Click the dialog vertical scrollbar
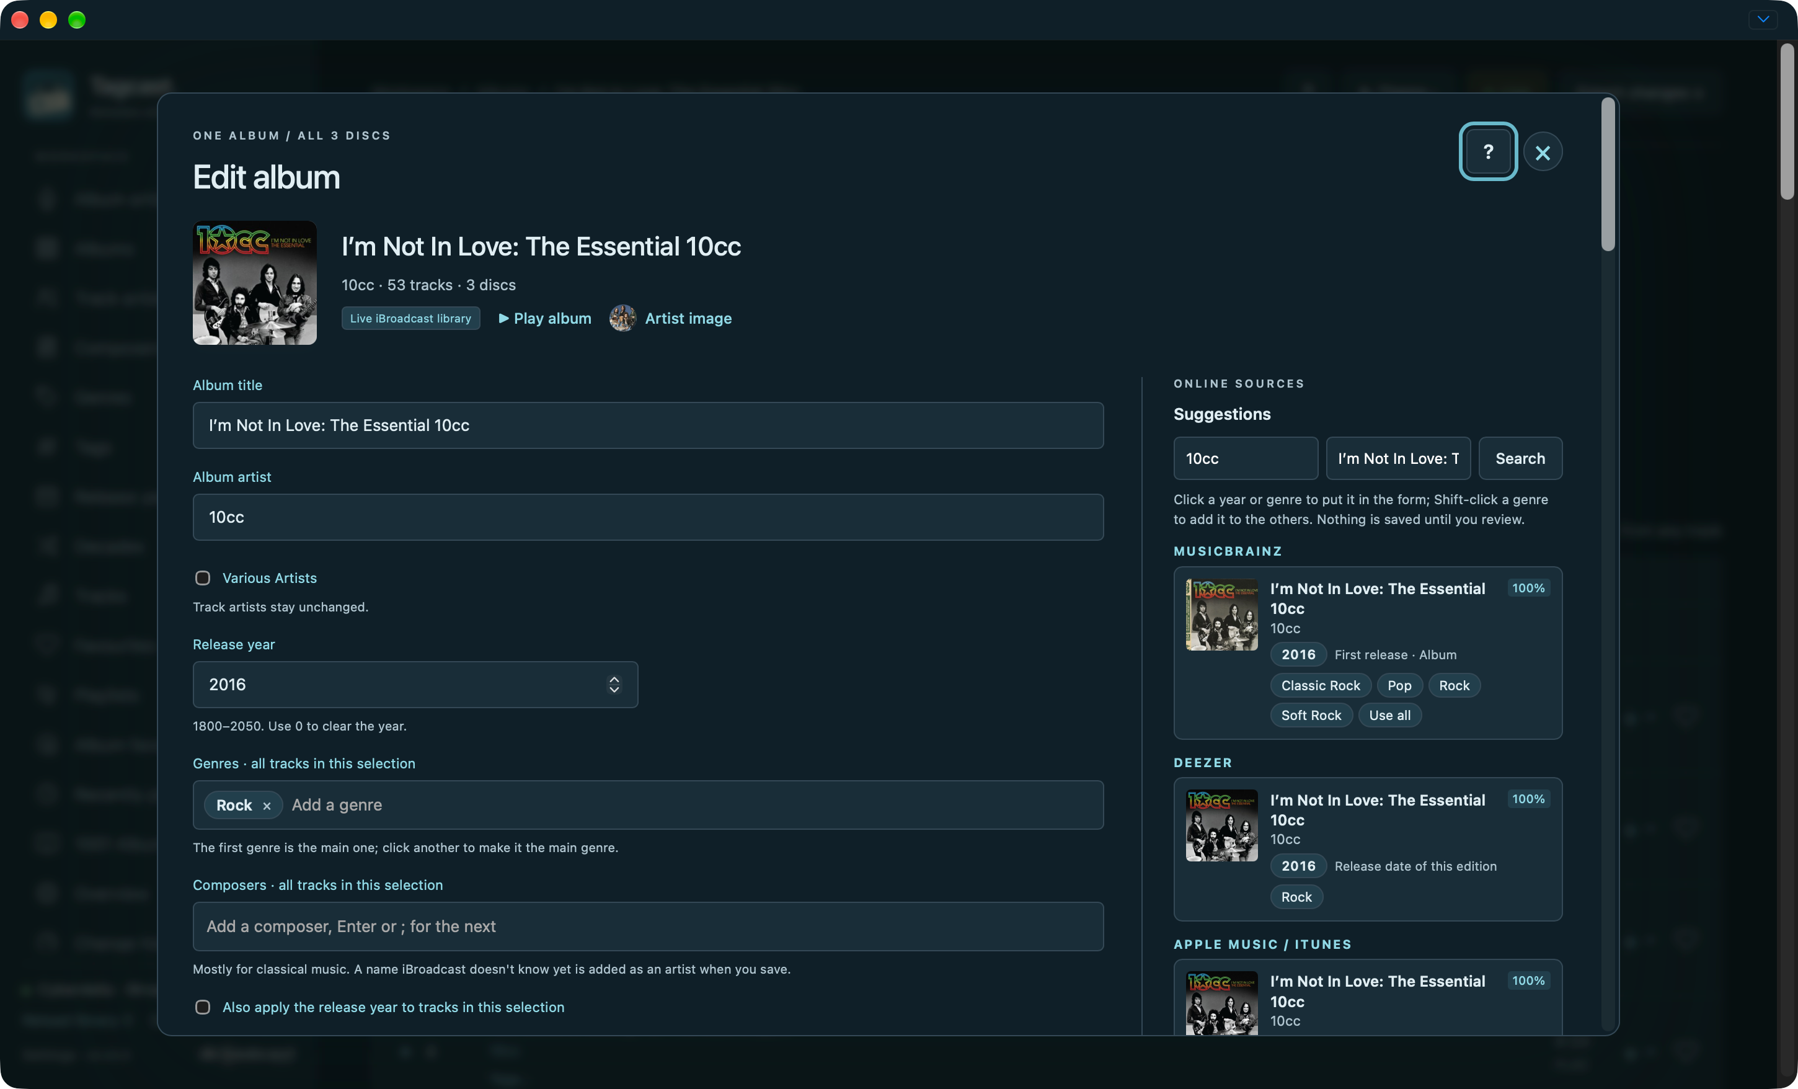The height and width of the screenshot is (1089, 1798). coord(1608,175)
